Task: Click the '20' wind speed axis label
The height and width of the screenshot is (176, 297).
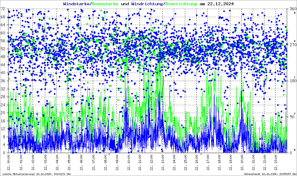Action: click(3, 113)
